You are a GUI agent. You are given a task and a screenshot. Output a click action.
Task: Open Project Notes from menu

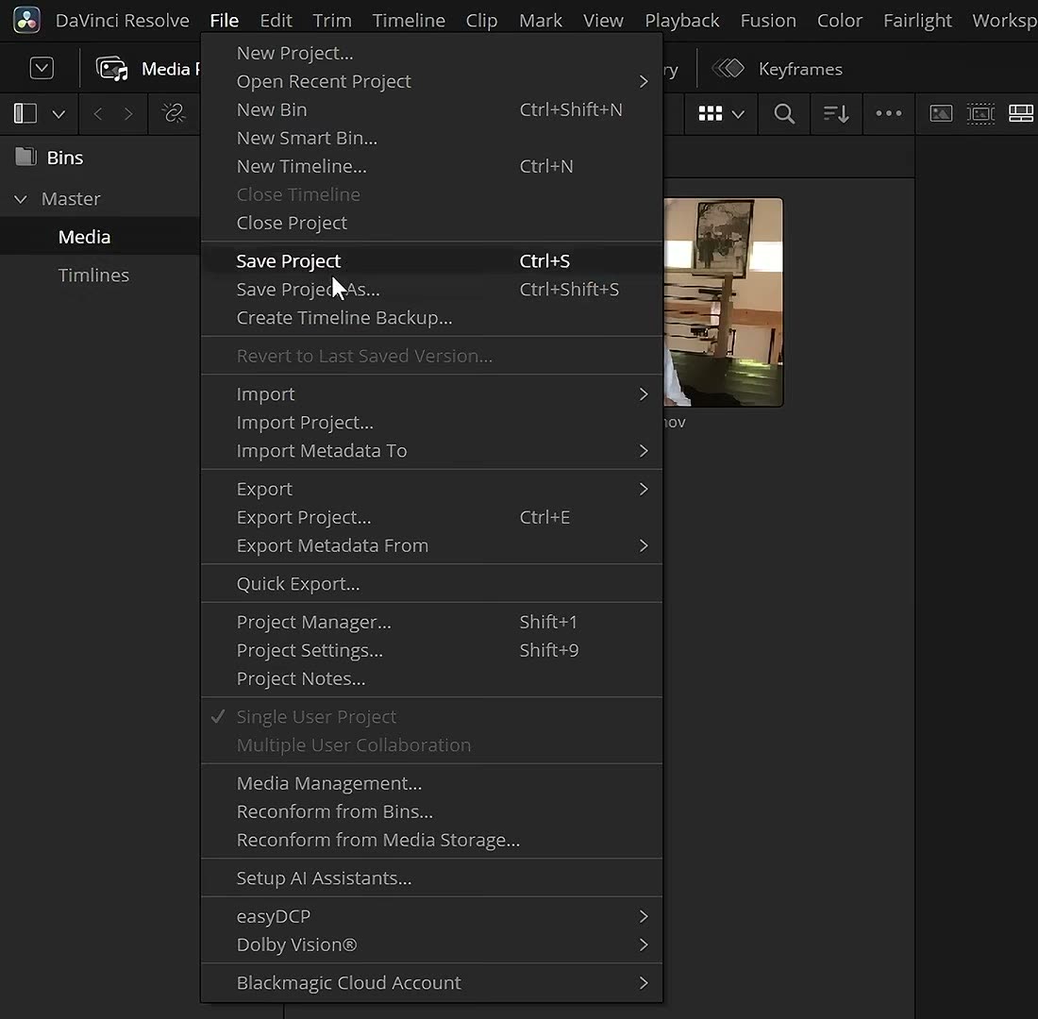(x=431, y=678)
